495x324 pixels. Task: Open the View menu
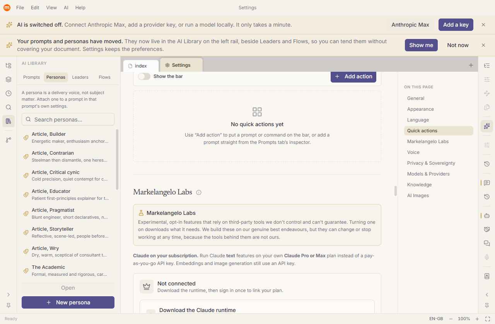(51, 8)
